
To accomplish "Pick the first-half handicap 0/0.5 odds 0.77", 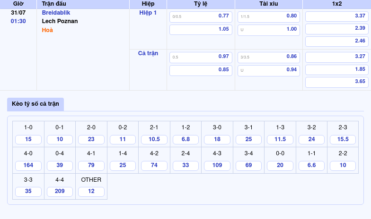I will pyautogui.click(x=201, y=16).
